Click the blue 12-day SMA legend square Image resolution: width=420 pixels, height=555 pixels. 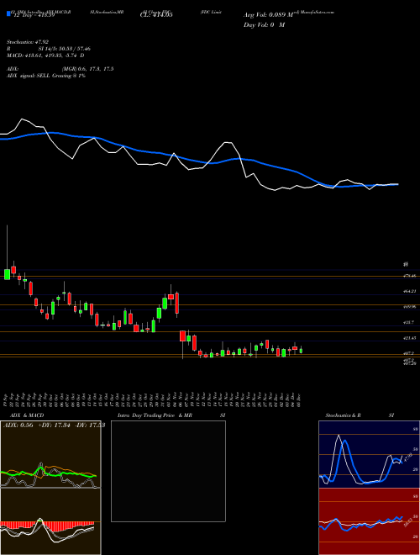tap(8, 14)
